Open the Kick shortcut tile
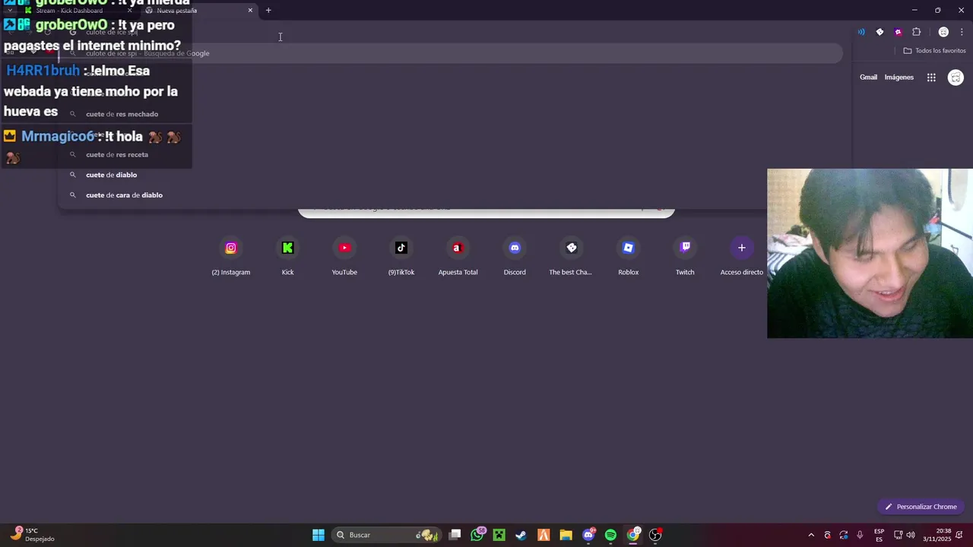The width and height of the screenshot is (973, 547). (287, 257)
